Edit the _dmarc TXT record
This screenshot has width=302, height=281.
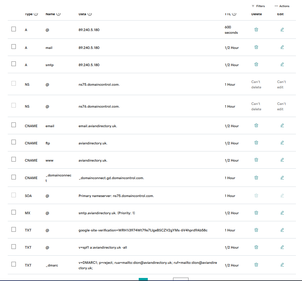click(x=282, y=265)
